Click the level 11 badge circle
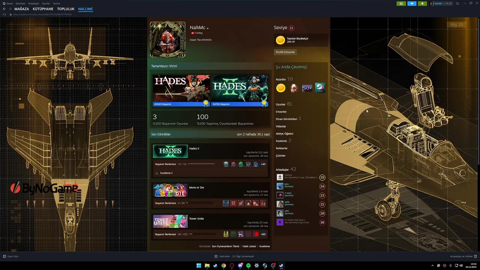Image resolution: width=480 pixels, height=270 pixels. pos(291,28)
